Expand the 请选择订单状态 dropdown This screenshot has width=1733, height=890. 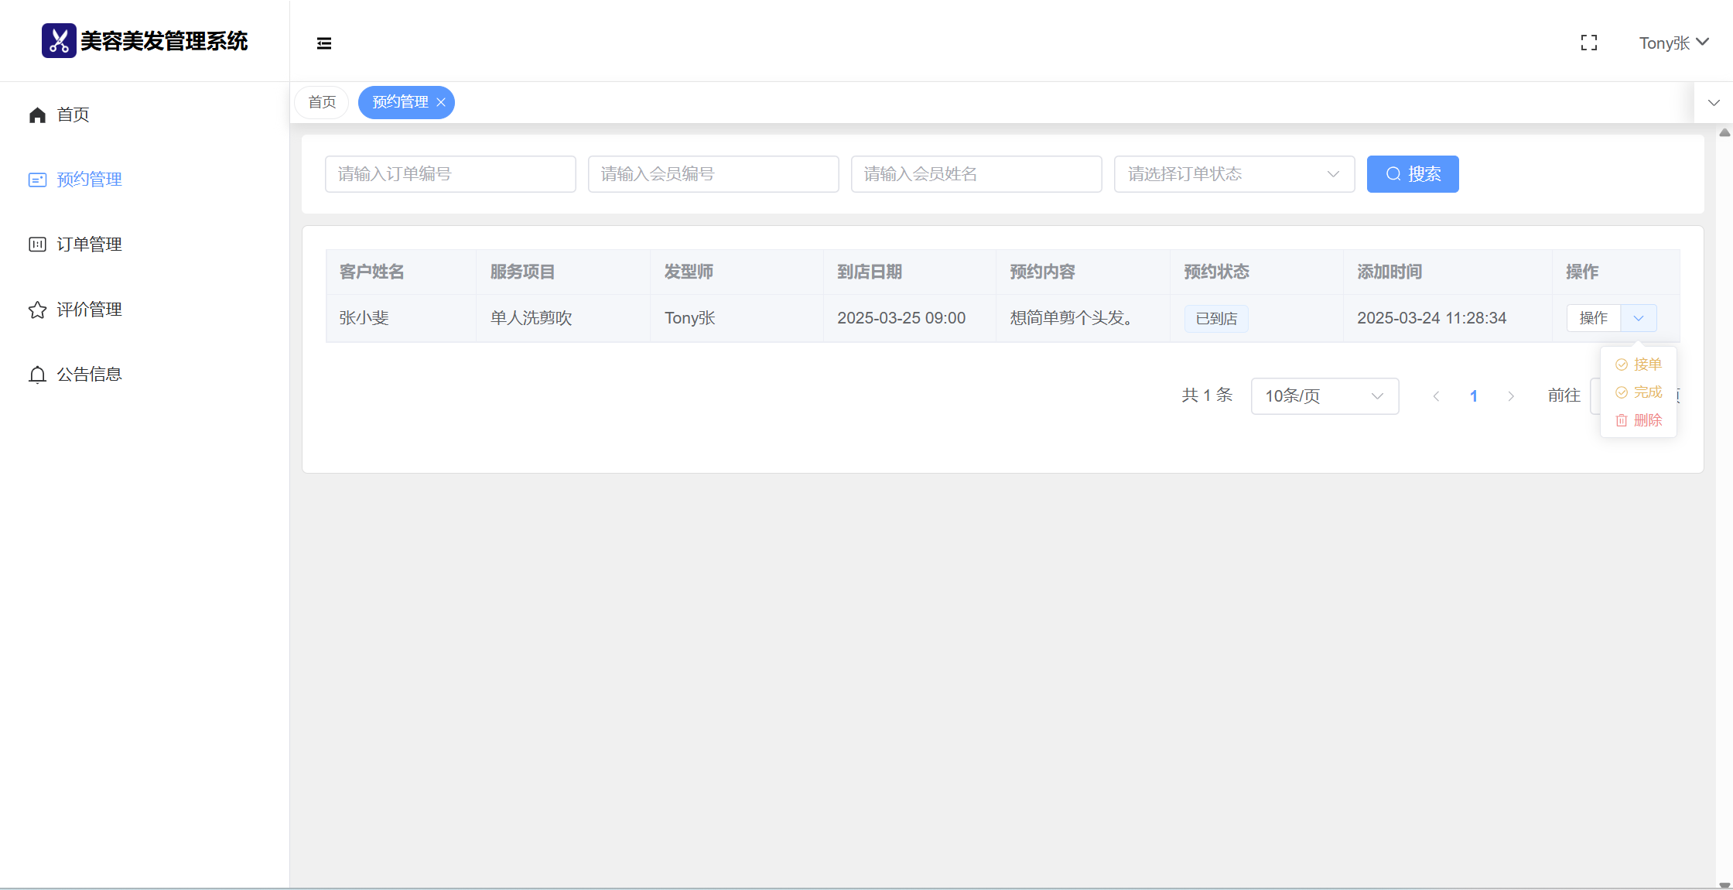click(1234, 174)
